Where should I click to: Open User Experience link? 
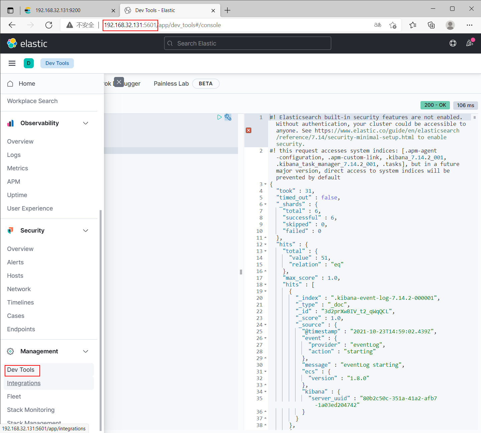click(x=30, y=208)
